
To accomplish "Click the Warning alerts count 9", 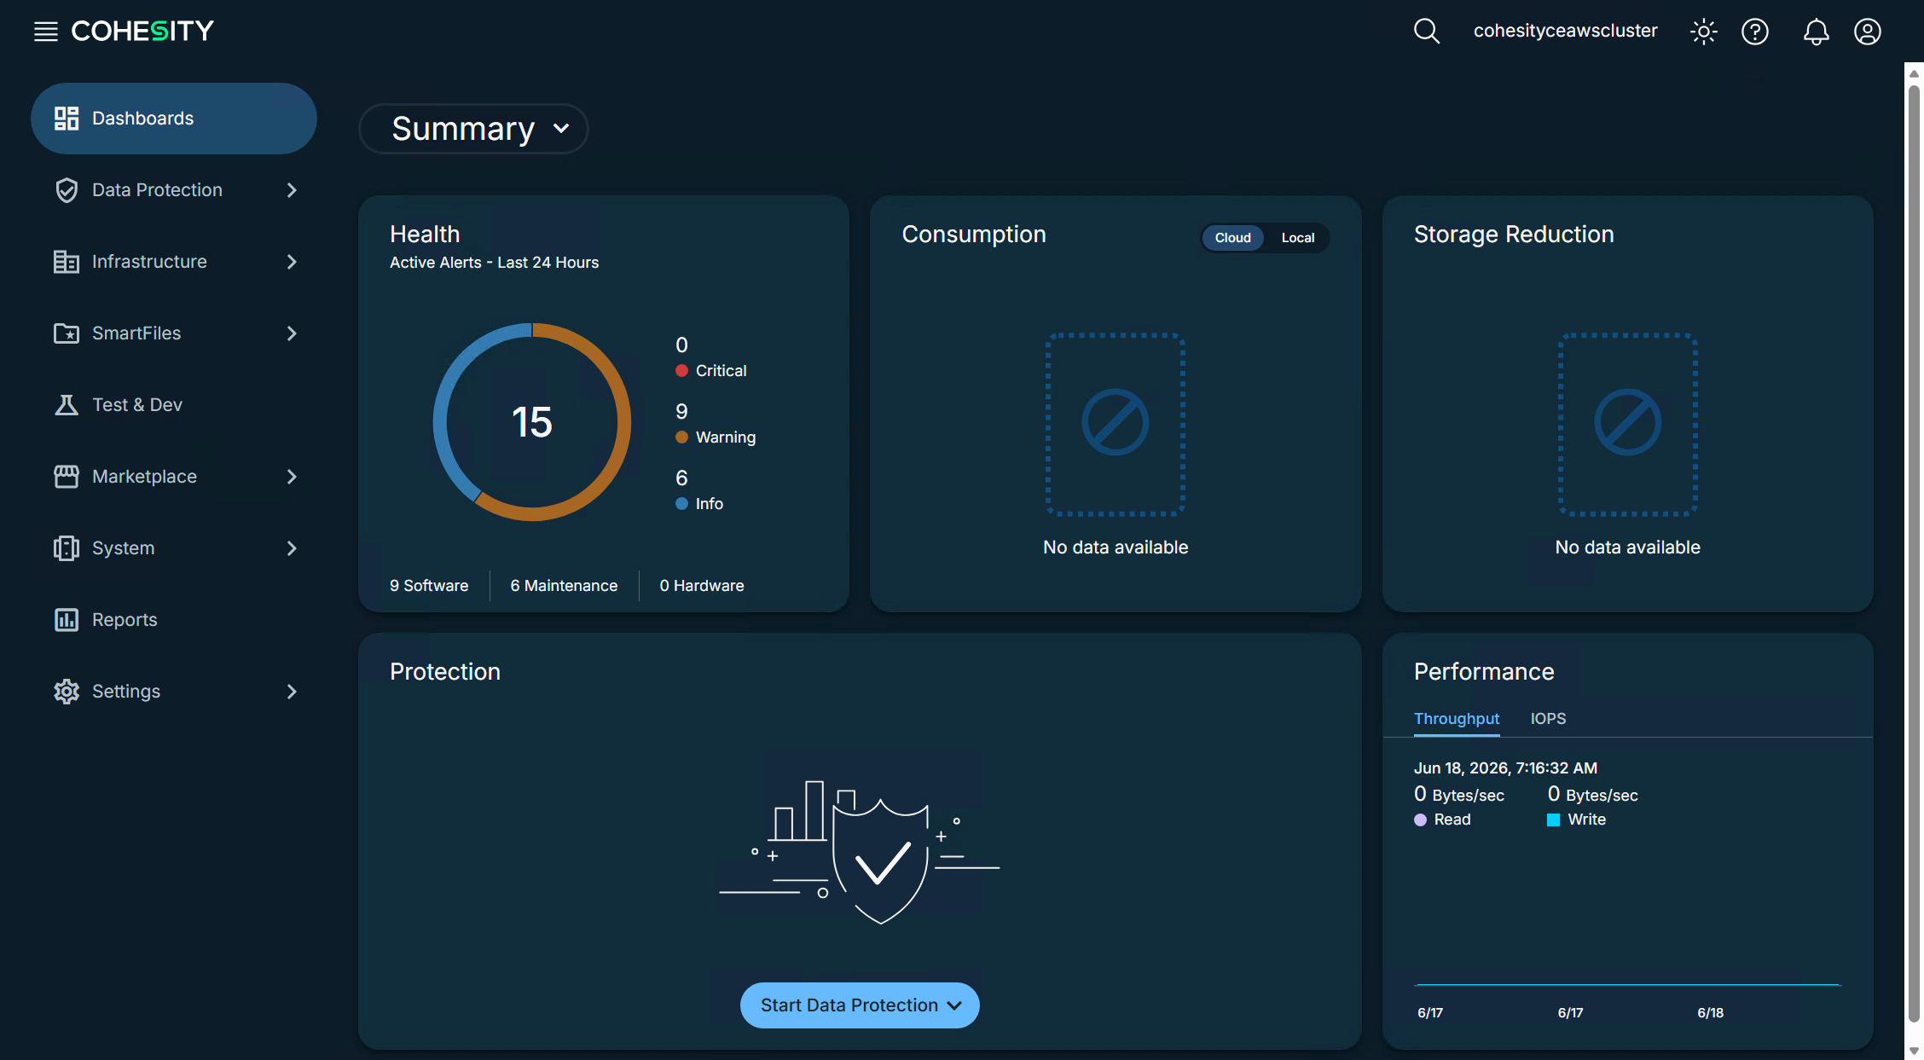I will (681, 412).
